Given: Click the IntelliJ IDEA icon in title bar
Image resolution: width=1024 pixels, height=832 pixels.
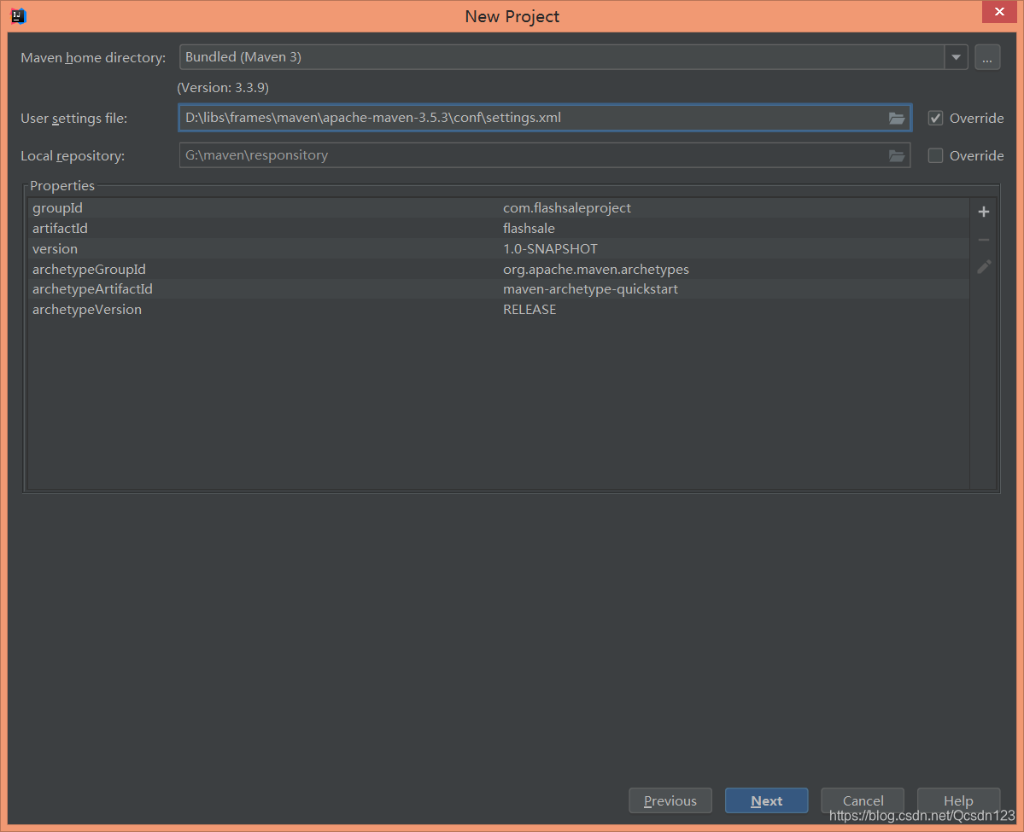Looking at the screenshot, I should tap(18, 15).
